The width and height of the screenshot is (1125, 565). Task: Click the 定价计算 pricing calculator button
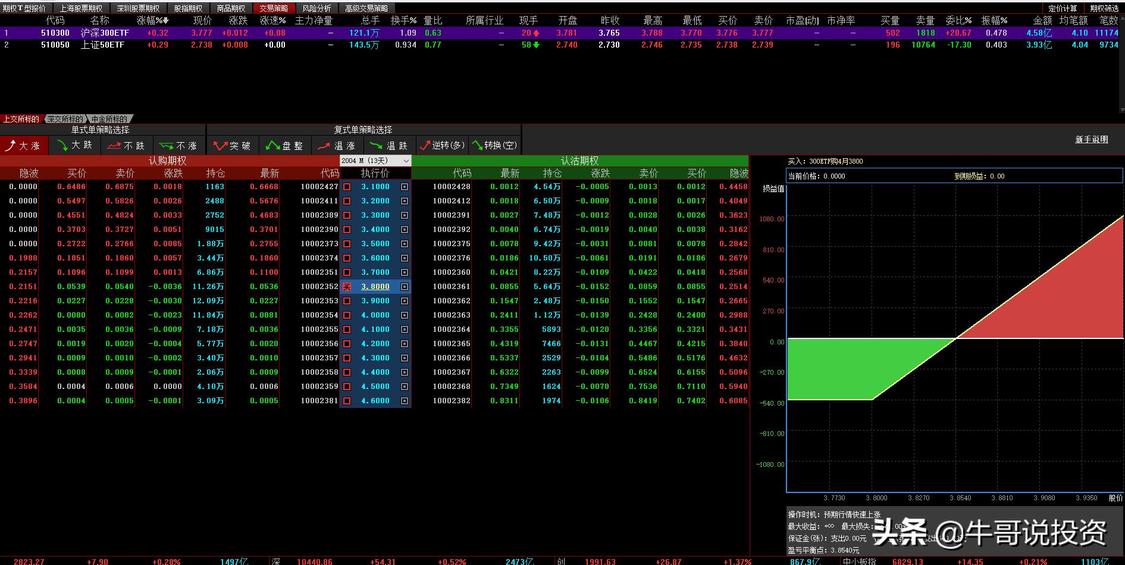coord(1063,8)
